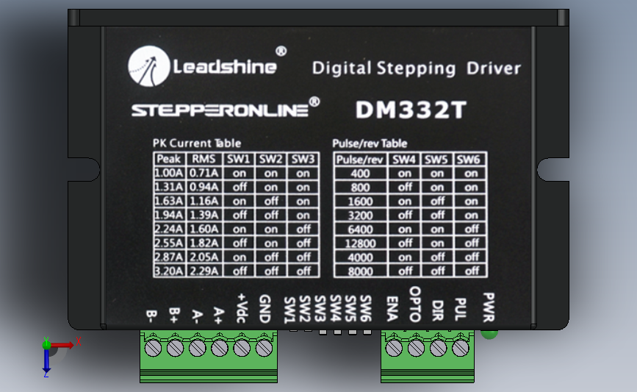Click the "1.94A" peak current cell
The height and width of the screenshot is (392, 637).
(169, 215)
